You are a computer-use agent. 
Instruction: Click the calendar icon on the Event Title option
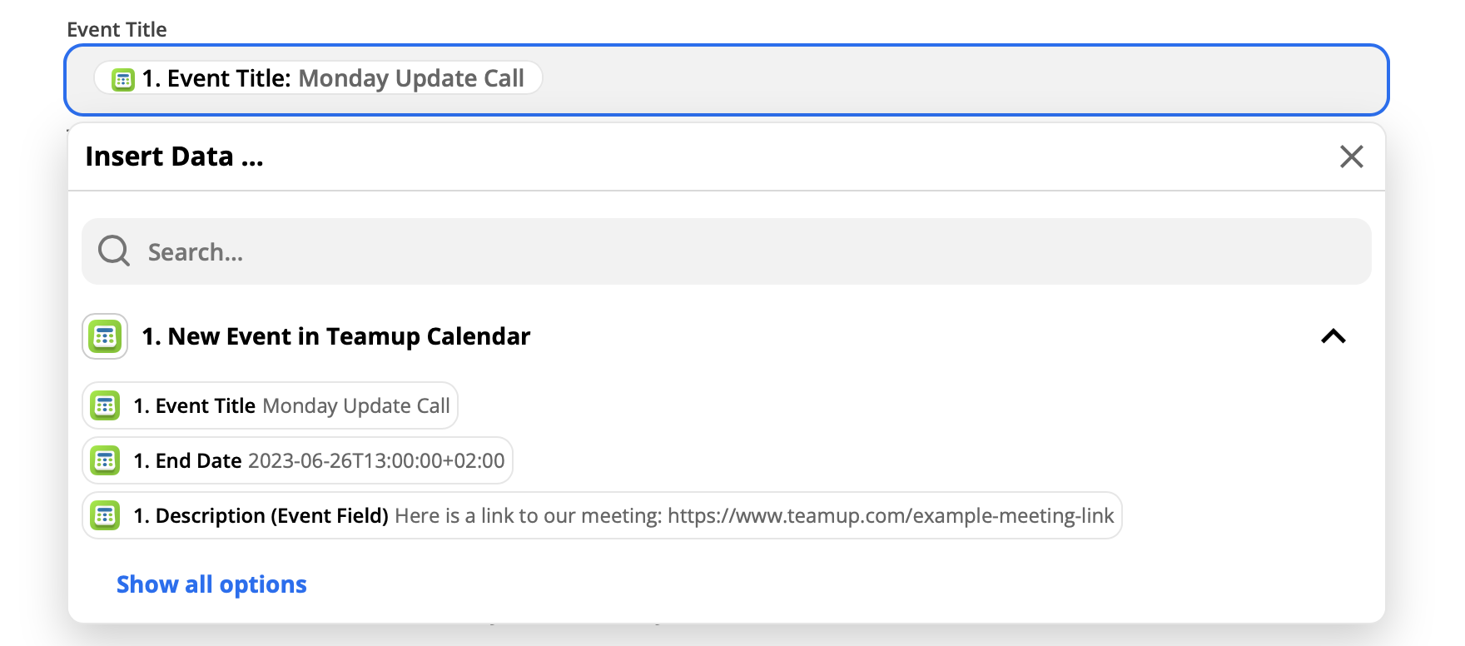tap(105, 405)
